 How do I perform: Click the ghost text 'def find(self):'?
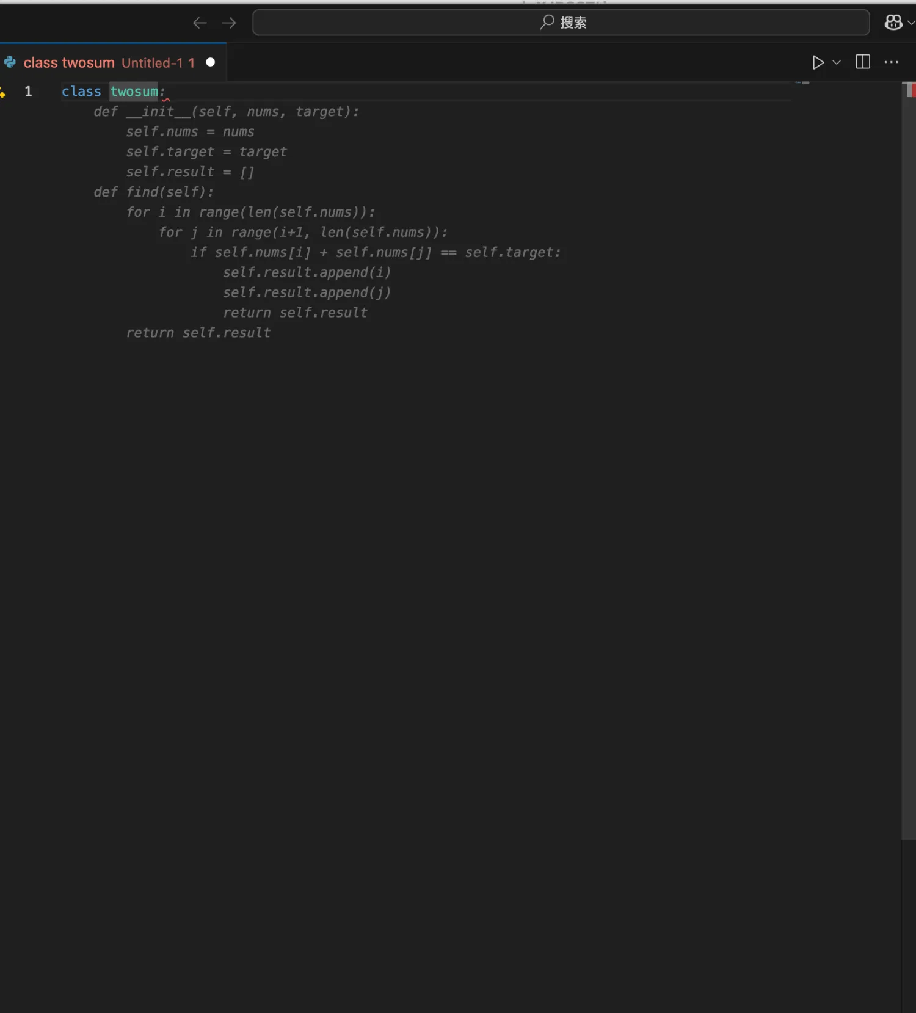154,192
